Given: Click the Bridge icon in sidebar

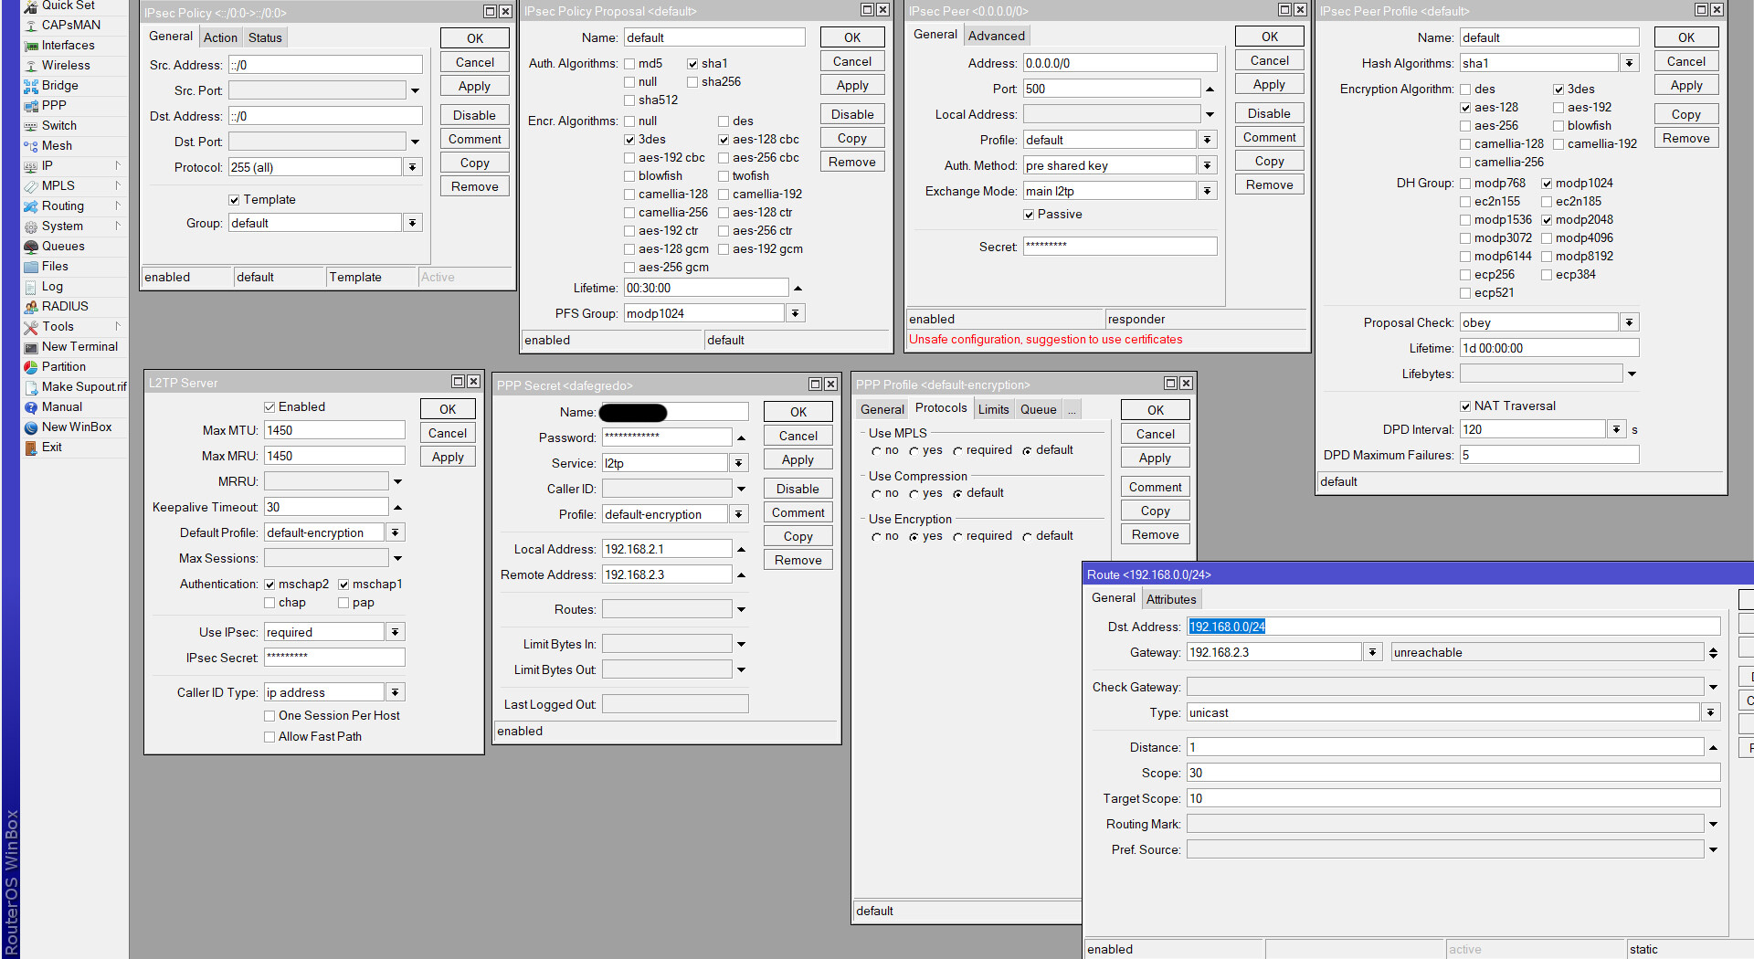Looking at the screenshot, I should (31, 86).
